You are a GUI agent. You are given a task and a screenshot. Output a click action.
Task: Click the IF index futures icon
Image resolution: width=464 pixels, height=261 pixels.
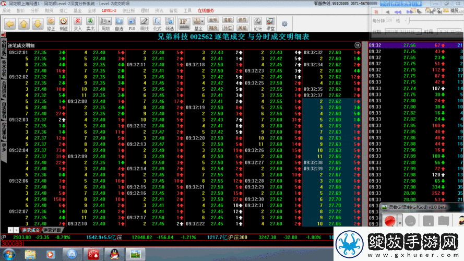pos(184,23)
